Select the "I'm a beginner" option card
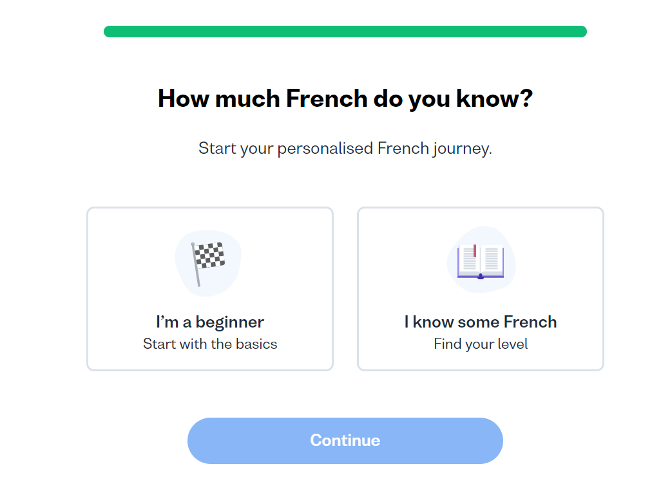This screenshot has height=500, width=652. [210, 289]
